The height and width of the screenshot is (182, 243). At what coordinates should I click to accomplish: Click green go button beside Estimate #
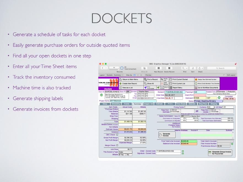point(219,98)
